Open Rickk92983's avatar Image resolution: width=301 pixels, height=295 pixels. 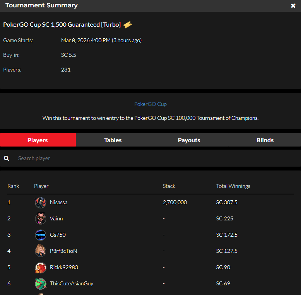coord(41,268)
